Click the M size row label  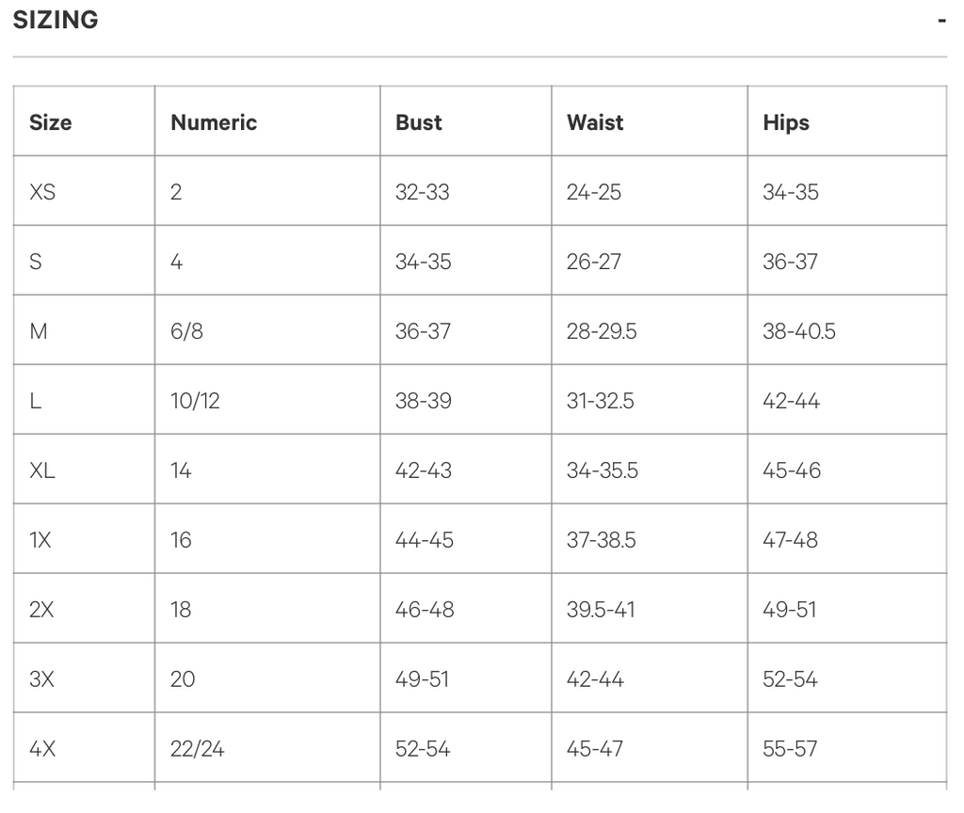[39, 331]
